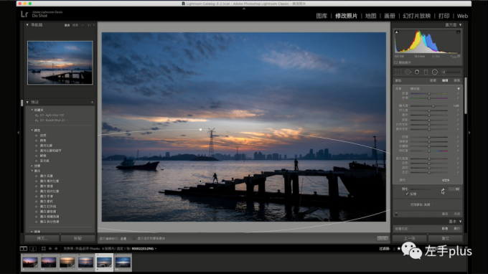Select mask mode 画笔
The image size is (488, 274).
click(456, 80)
